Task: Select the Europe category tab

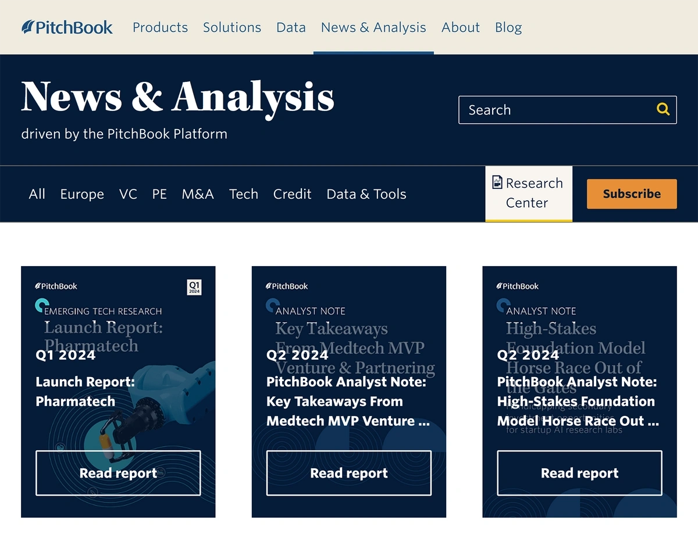Action: pos(82,194)
